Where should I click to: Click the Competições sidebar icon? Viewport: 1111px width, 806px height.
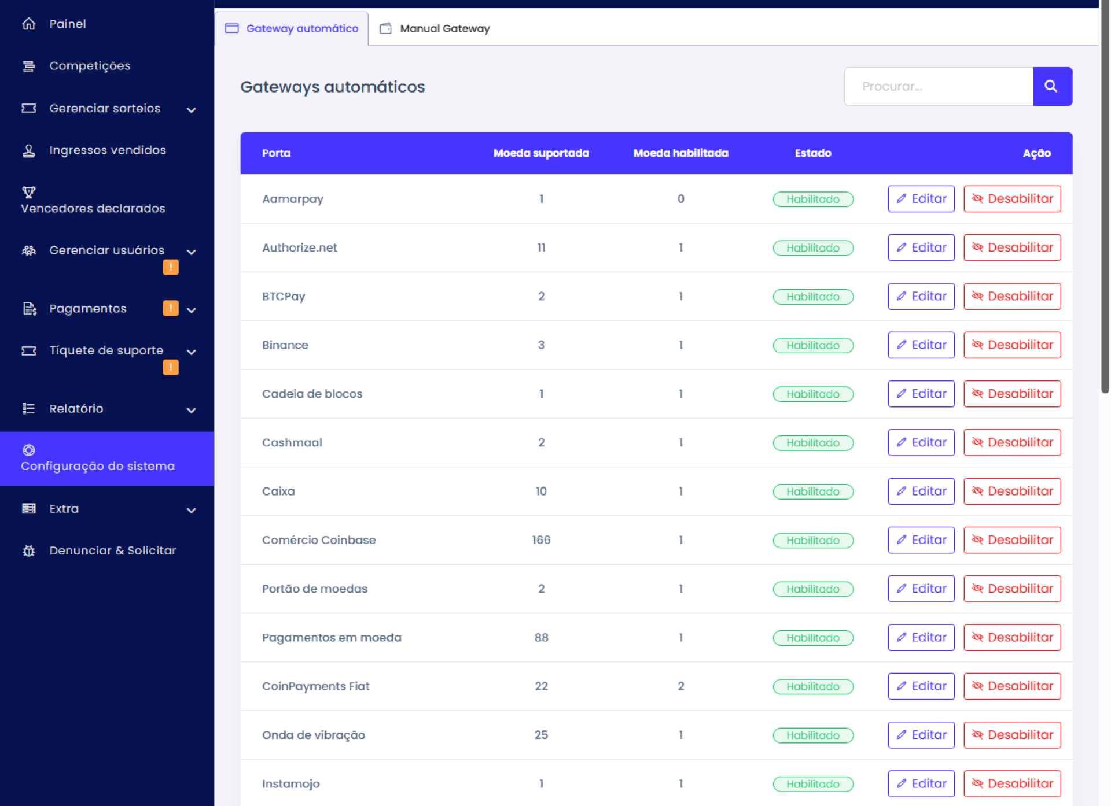[28, 66]
